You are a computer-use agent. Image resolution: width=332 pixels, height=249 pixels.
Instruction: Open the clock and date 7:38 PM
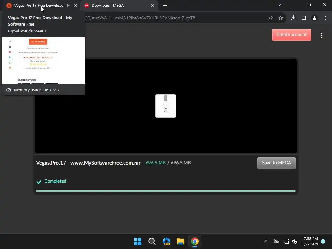[310, 241]
